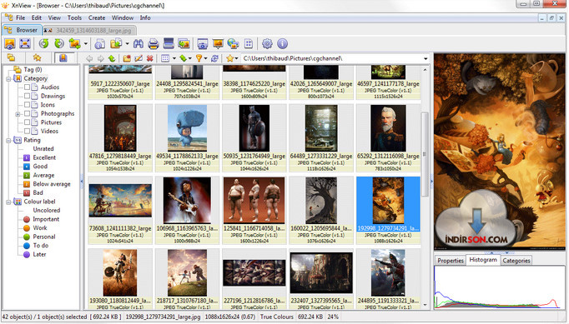Image resolution: width=569 pixels, height=324 pixels.
Task: Click the Refresh browser icon
Action: 214,58
